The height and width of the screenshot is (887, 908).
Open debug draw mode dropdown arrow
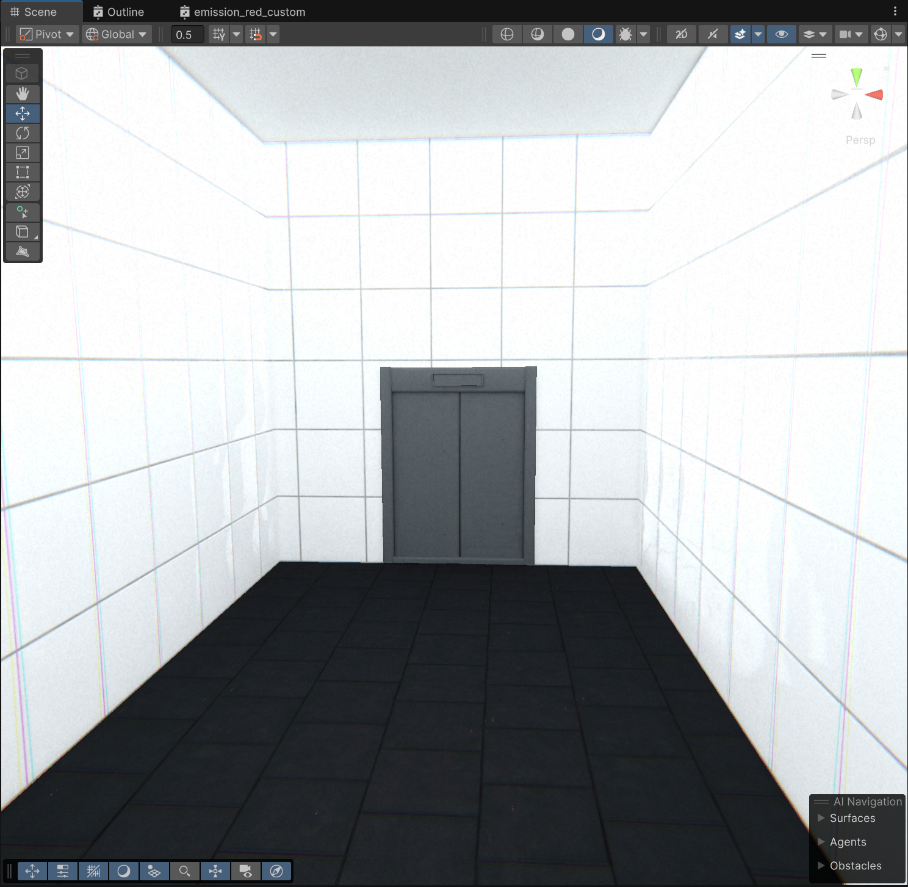click(643, 34)
